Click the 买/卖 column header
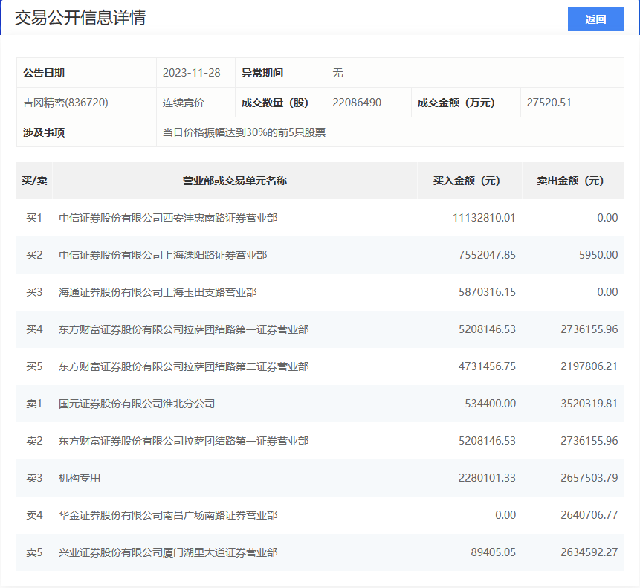Screen dimensions: 640x588 tap(34, 181)
